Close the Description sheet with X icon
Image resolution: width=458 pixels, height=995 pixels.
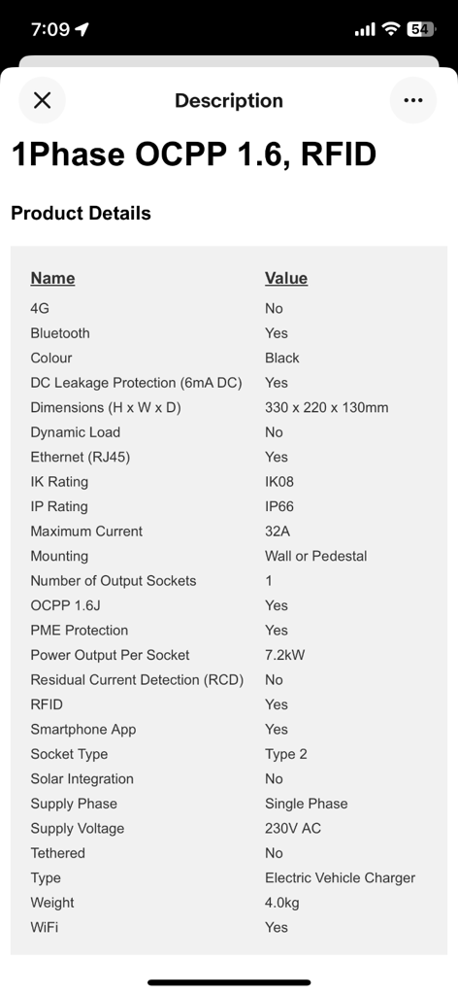pos(42,100)
